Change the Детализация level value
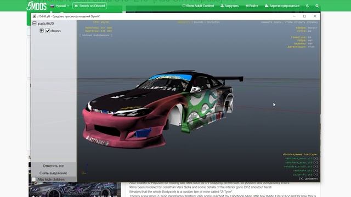 pos(311,47)
